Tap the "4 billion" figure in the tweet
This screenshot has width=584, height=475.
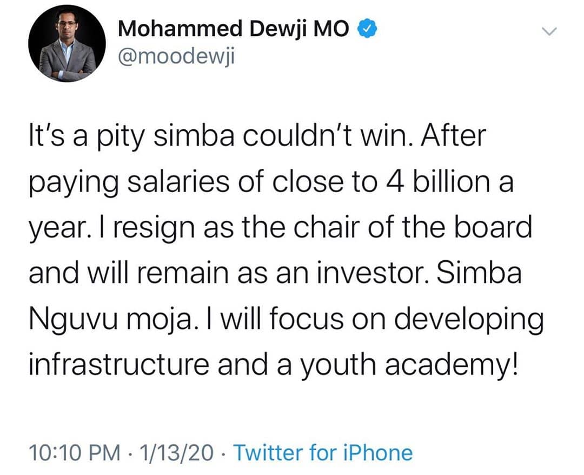coord(438,182)
